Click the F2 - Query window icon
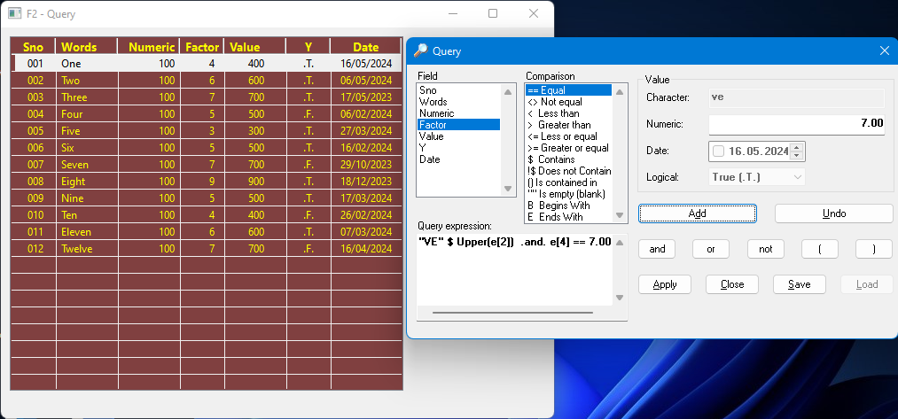This screenshot has width=898, height=419. coord(15,14)
